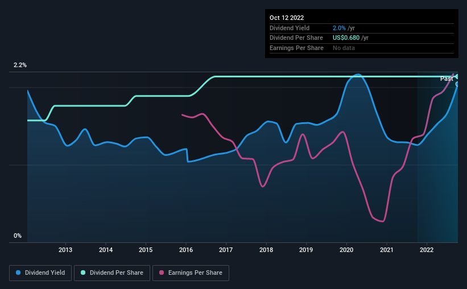The width and height of the screenshot is (467, 289).
Task: Click Dividend Yield row label in tooltip
Action: [x=290, y=28]
